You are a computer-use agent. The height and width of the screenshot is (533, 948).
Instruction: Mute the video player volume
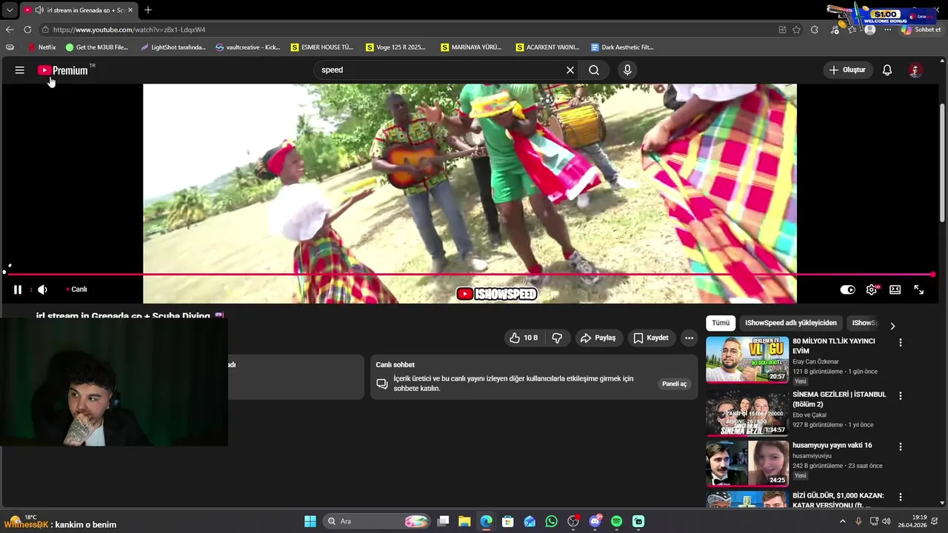tap(42, 289)
